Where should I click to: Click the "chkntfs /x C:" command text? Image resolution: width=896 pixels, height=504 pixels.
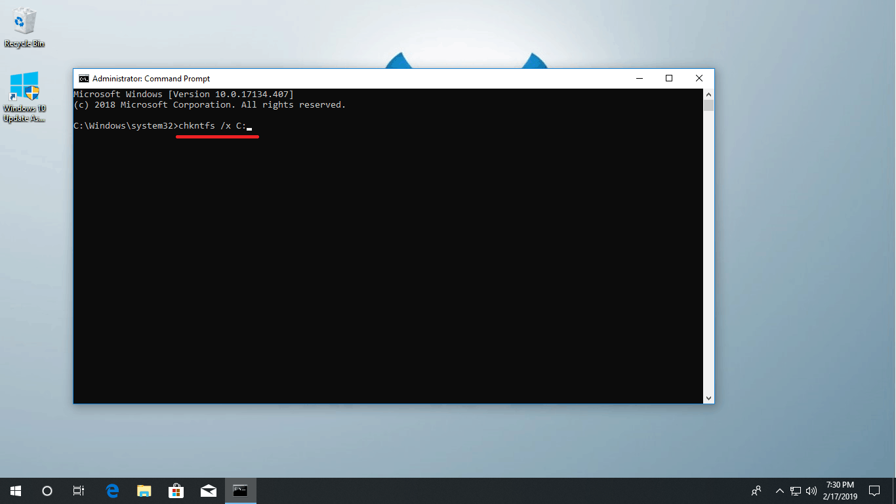[x=213, y=126]
